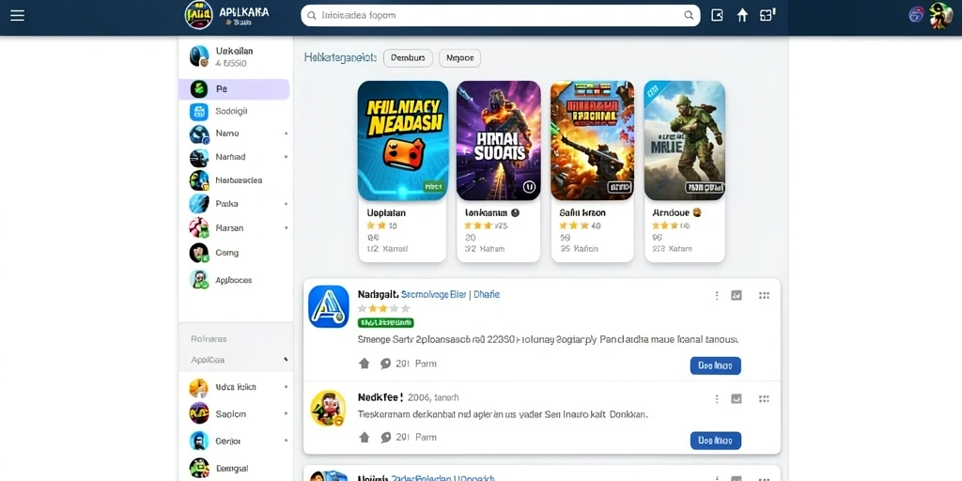This screenshot has height=481, width=962.
Task: Open comments on the Nedkfee entry
Action: 385,438
